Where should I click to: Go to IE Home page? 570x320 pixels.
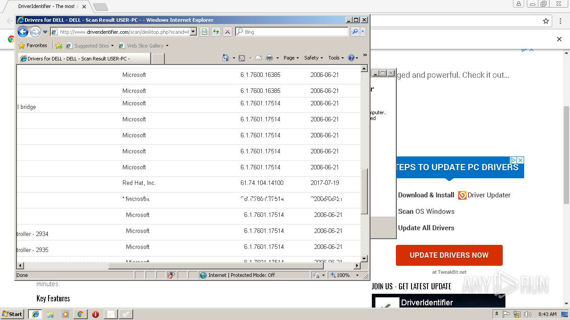226,58
